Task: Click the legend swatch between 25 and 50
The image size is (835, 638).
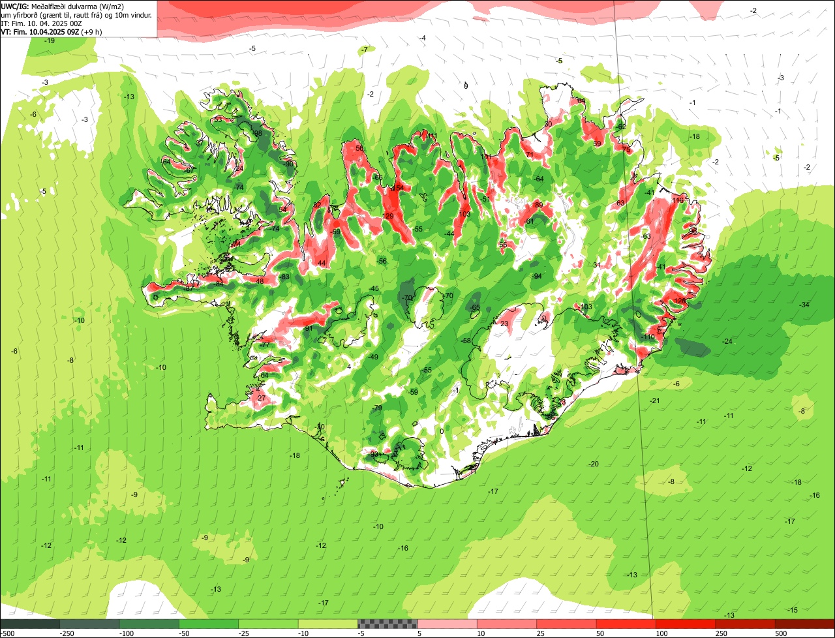Action: coord(567,624)
